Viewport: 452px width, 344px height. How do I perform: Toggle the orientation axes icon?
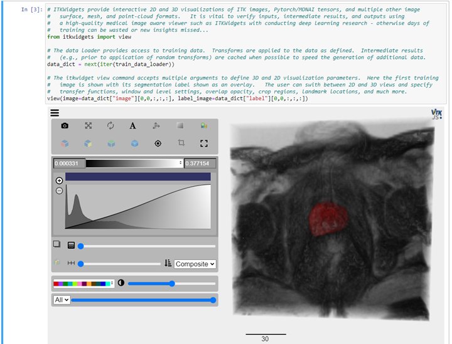coord(156,126)
